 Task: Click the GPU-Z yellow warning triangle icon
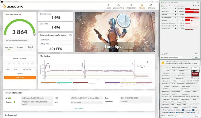163,63
